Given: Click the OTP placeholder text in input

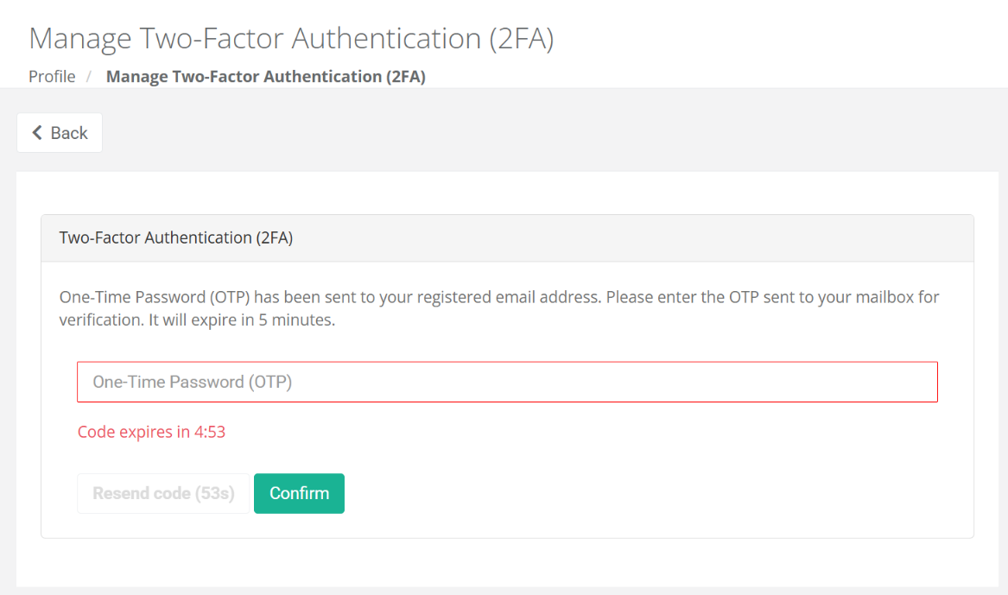Looking at the screenshot, I should coord(192,382).
